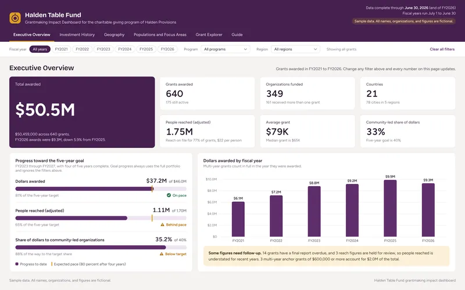Click the Clear all filters link

tap(442, 49)
